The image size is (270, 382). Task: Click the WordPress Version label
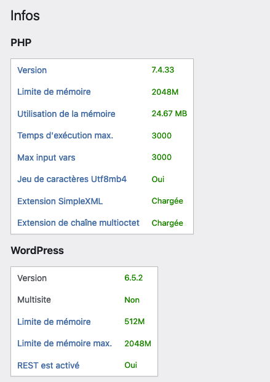[x=32, y=278]
